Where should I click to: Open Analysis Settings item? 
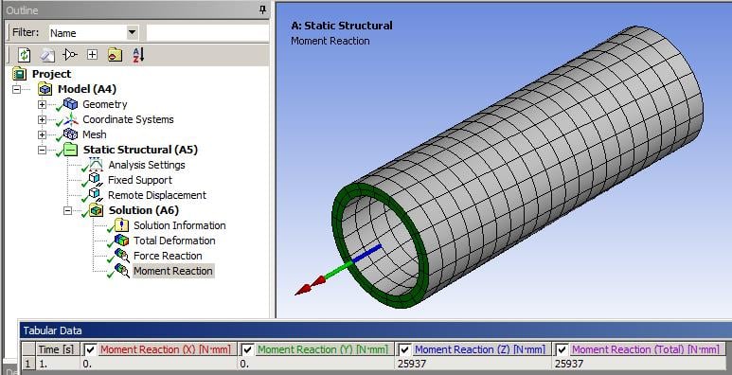[x=147, y=165]
